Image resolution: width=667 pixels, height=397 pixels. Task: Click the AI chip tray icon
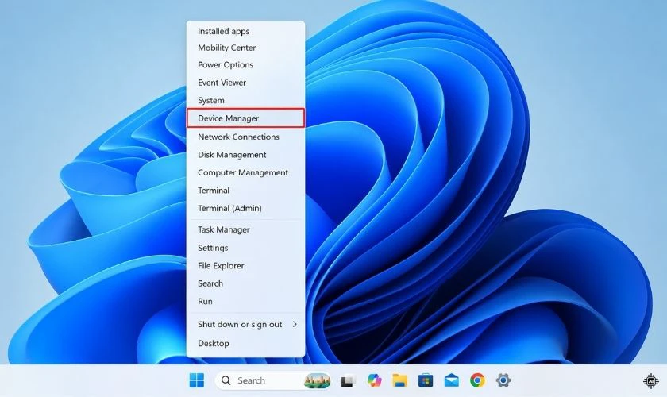pos(651,381)
